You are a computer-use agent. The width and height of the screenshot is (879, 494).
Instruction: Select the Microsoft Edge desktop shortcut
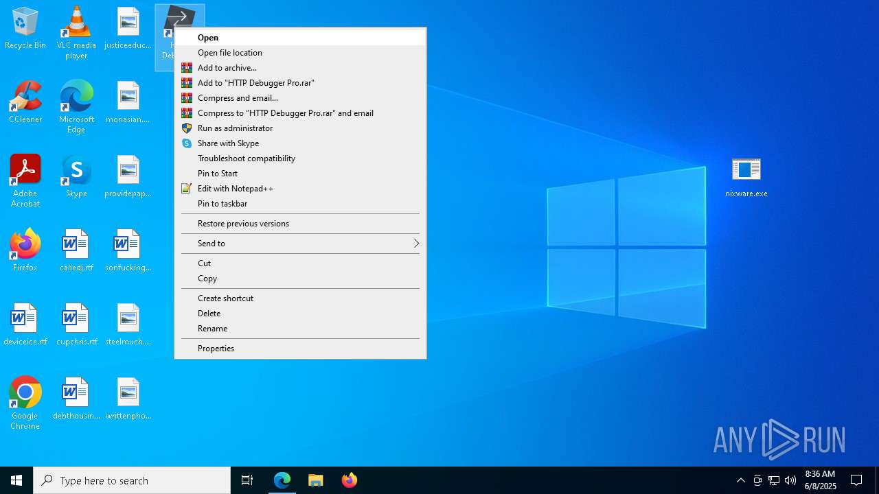click(76, 107)
